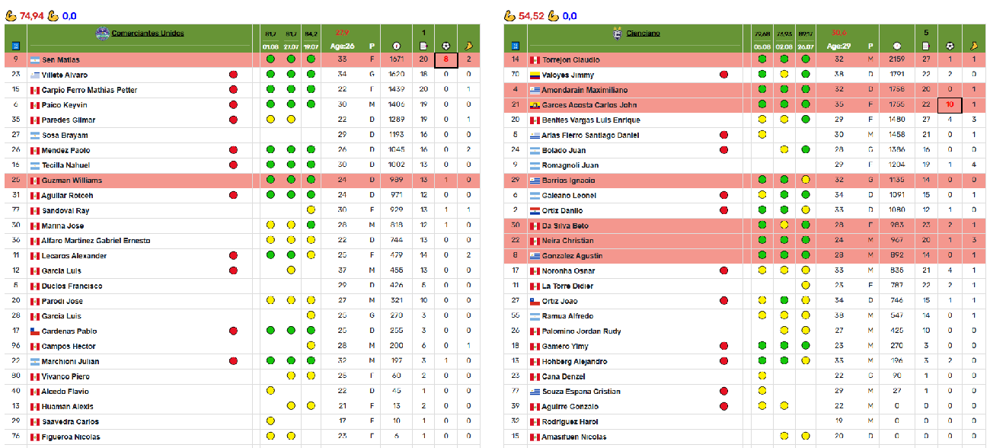Click the 01.08 match date column header
The width and height of the screenshot is (990, 448).
coord(270,46)
